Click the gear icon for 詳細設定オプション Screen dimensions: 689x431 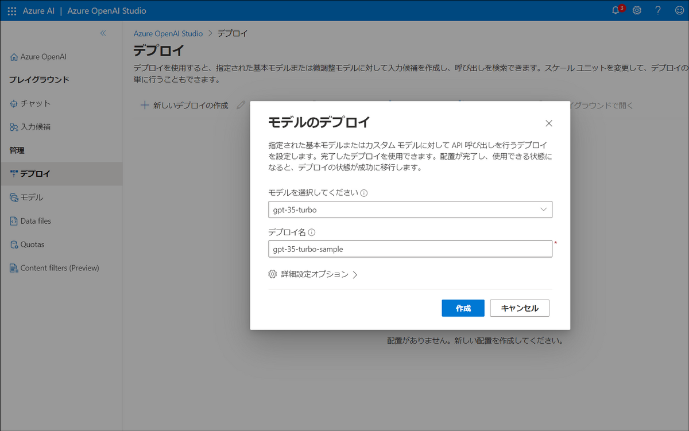click(x=273, y=274)
